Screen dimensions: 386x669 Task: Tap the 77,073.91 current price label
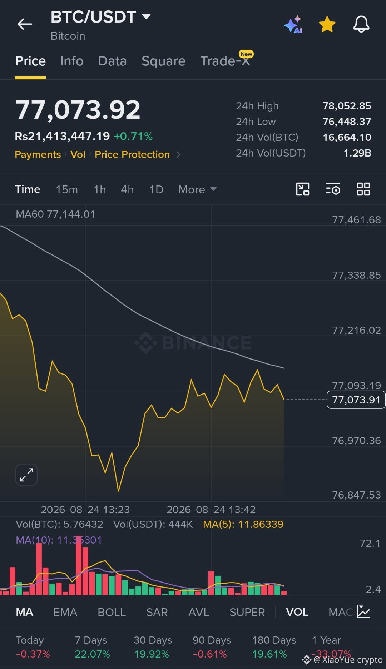pyautogui.click(x=356, y=400)
